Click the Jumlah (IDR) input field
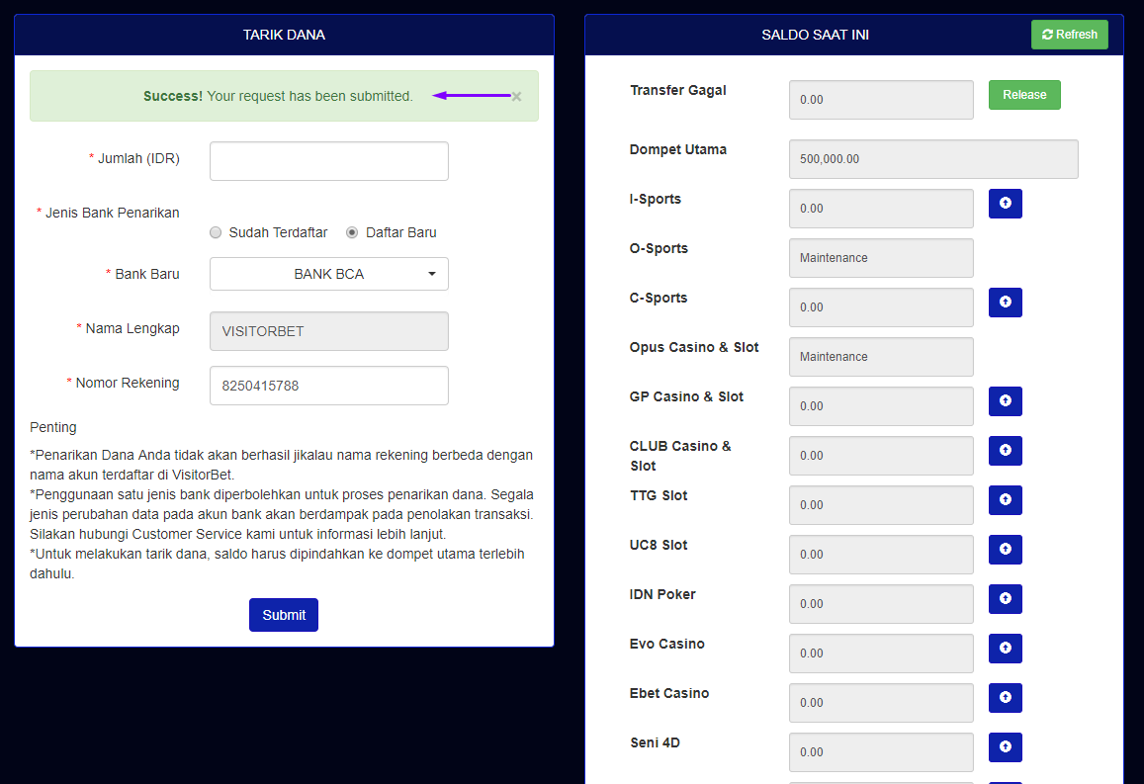 click(x=329, y=161)
